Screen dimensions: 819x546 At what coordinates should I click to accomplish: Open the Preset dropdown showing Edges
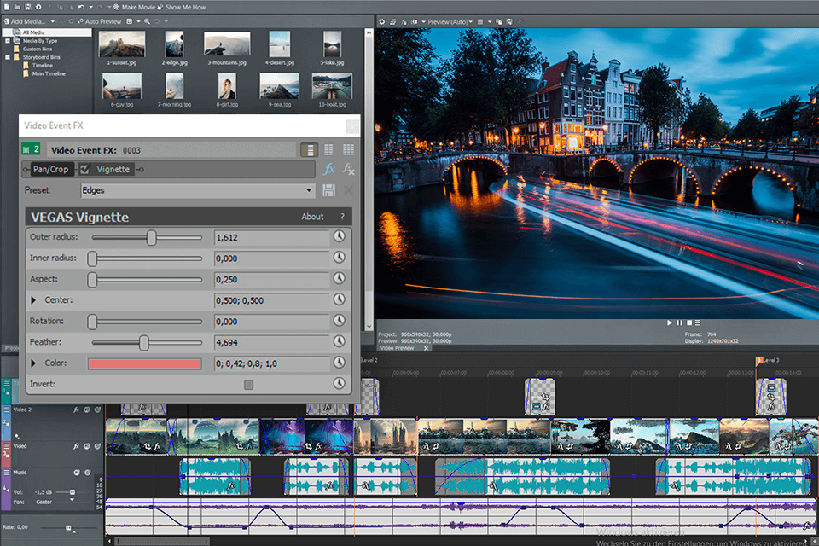point(309,190)
